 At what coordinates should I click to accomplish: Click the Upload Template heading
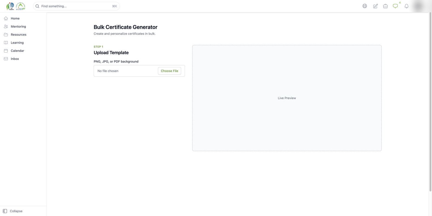point(111,53)
